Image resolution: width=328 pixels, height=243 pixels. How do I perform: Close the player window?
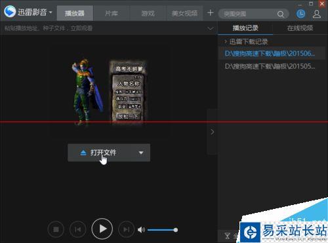(x=322, y=4)
